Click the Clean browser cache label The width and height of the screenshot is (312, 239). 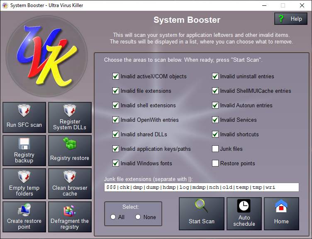coord(70,191)
